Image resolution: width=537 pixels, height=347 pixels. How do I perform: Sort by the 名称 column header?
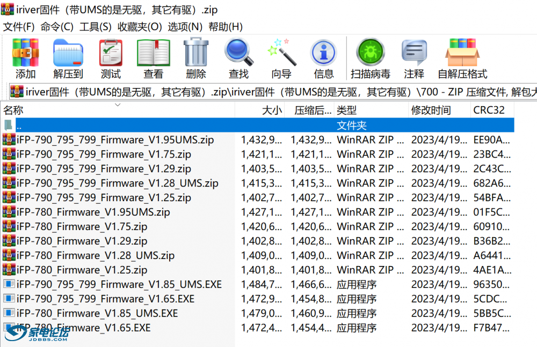[118, 110]
